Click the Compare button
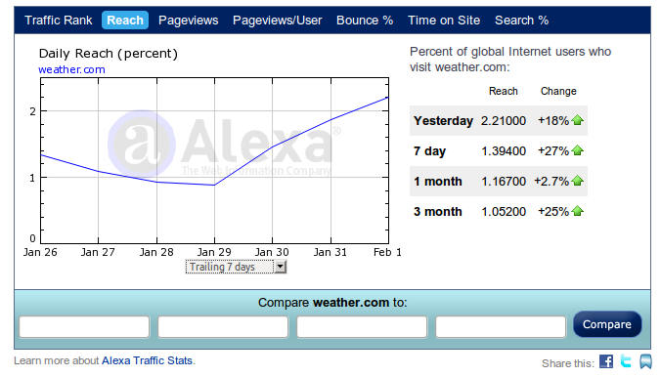 (x=607, y=324)
